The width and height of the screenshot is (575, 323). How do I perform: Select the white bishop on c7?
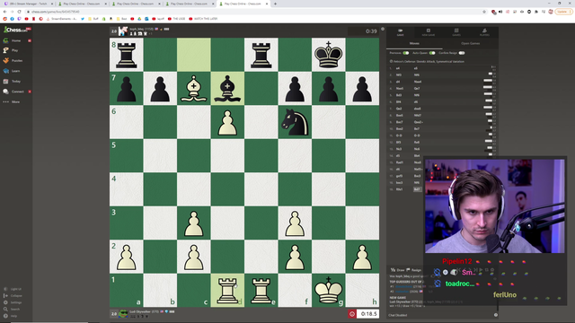pyautogui.click(x=194, y=88)
